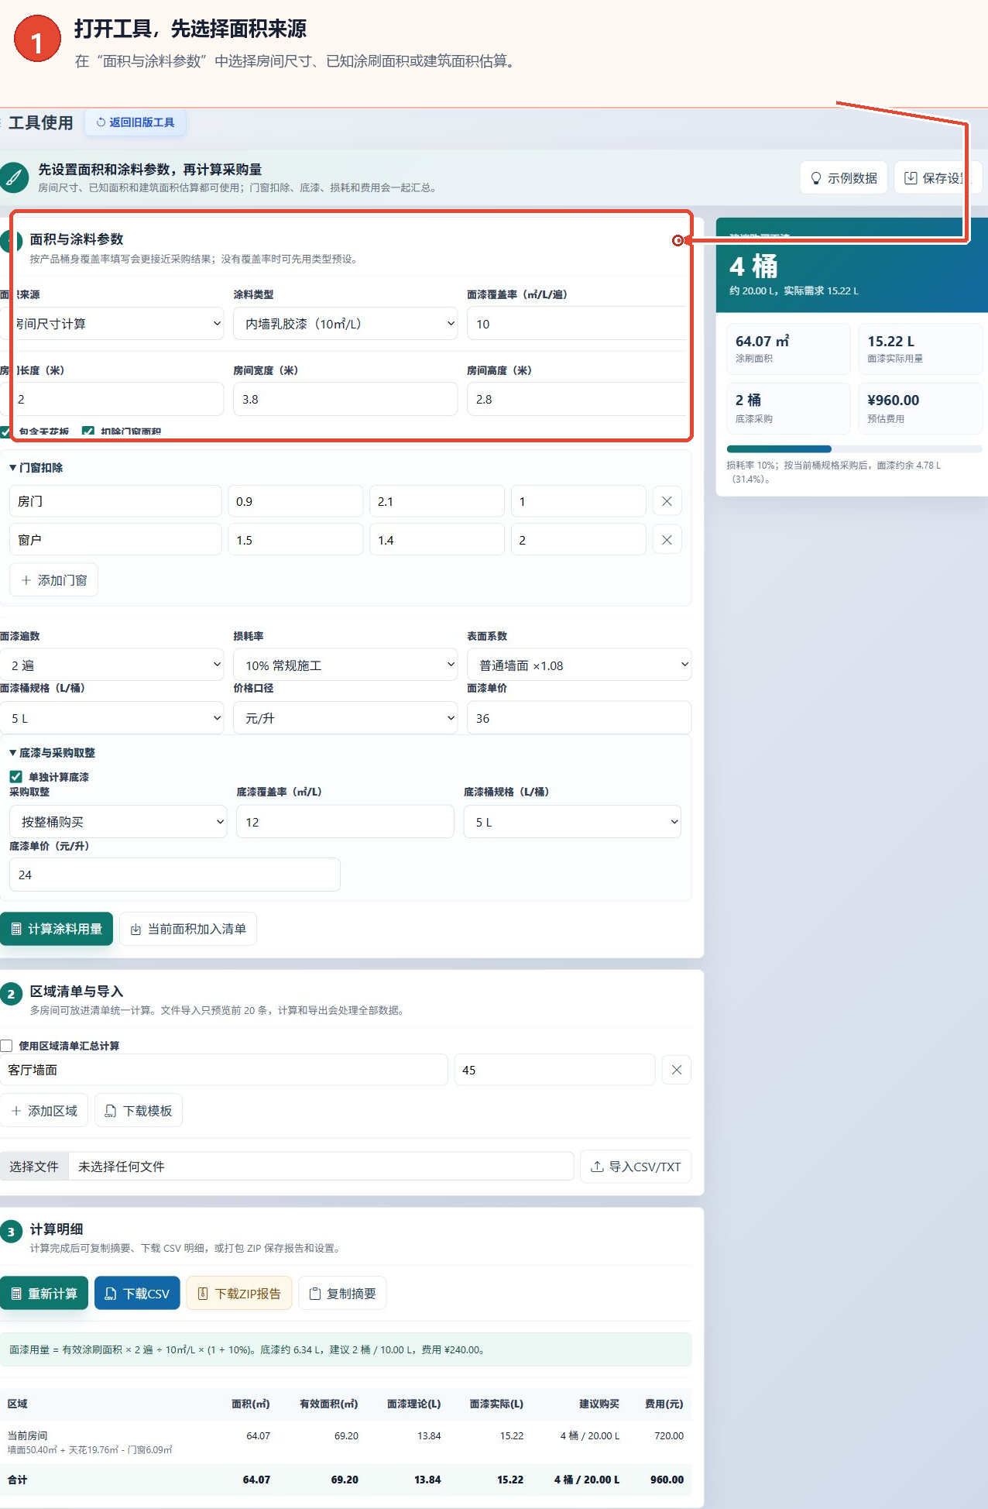
Task: Click the 房门 name input field
Action: point(115,501)
